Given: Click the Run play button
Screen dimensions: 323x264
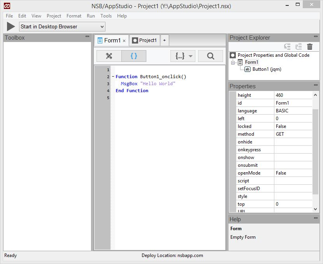Looking at the screenshot, I should click(11, 26).
